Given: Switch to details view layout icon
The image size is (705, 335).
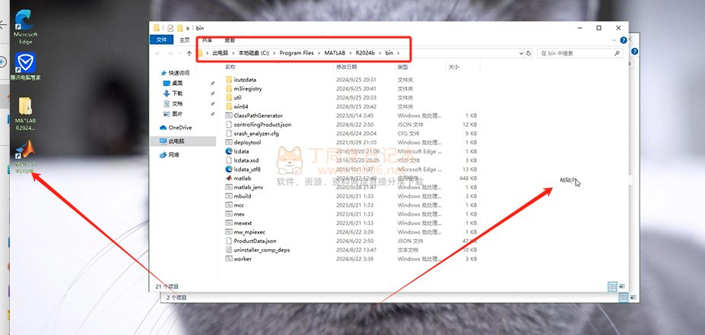Looking at the screenshot, I should [612, 286].
